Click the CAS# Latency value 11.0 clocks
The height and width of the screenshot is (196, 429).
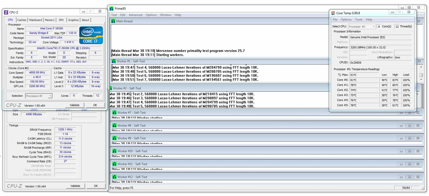coord(65,139)
